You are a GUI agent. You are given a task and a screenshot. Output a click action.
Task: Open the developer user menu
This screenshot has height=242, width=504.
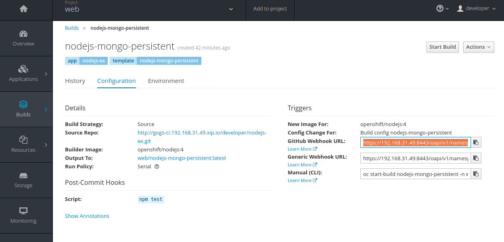tap(476, 8)
